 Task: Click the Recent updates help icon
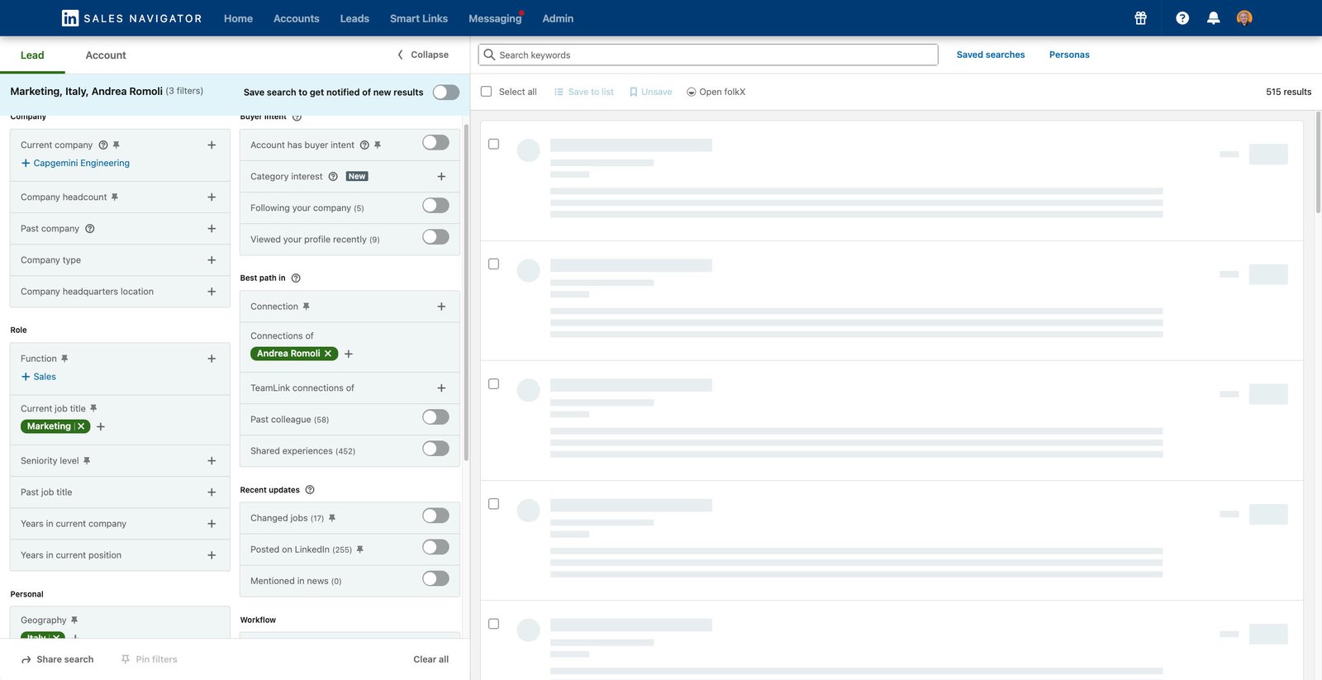[310, 490]
